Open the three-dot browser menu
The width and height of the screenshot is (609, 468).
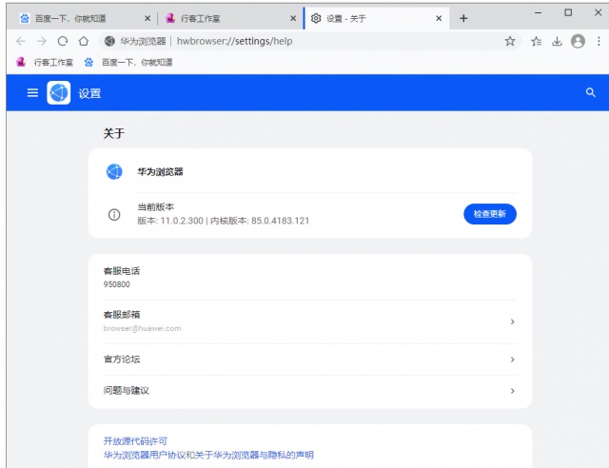[x=599, y=41]
